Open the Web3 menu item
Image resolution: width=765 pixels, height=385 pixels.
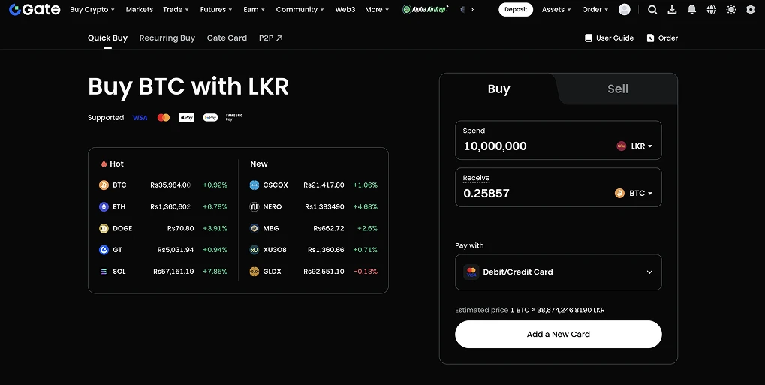pos(345,9)
